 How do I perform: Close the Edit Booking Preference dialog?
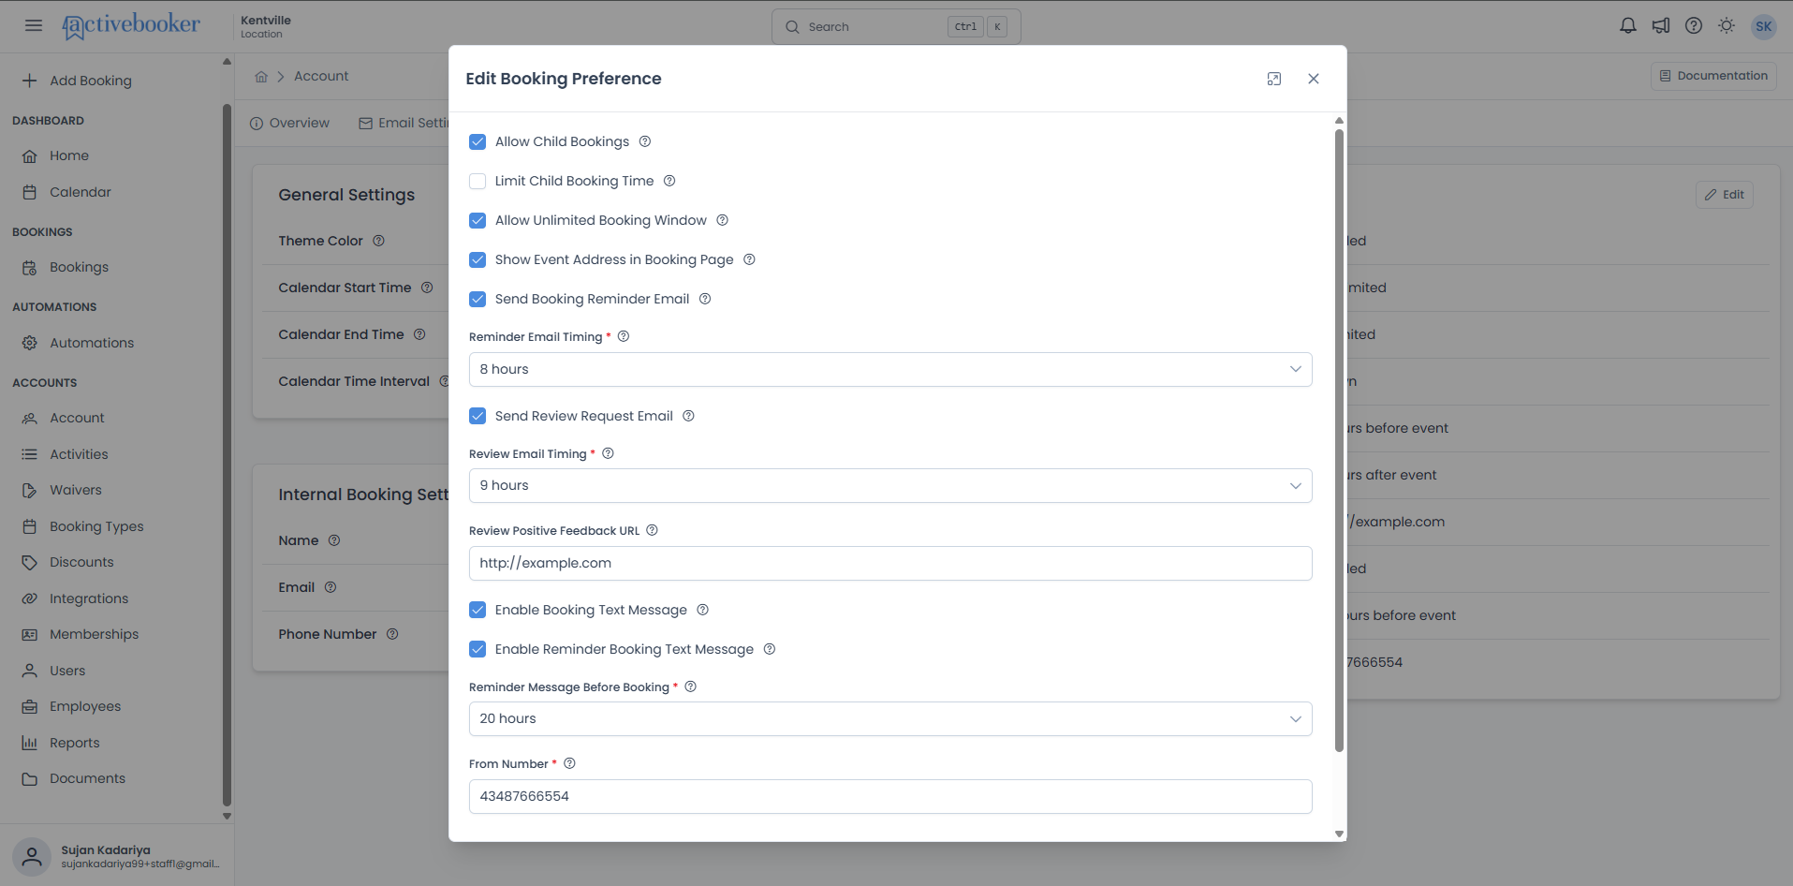point(1314,79)
